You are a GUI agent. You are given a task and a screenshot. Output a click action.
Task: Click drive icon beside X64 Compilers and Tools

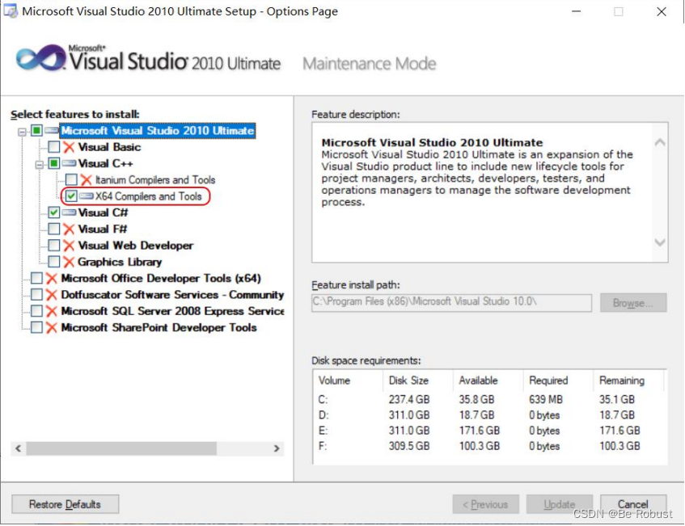[x=86, y=196]
